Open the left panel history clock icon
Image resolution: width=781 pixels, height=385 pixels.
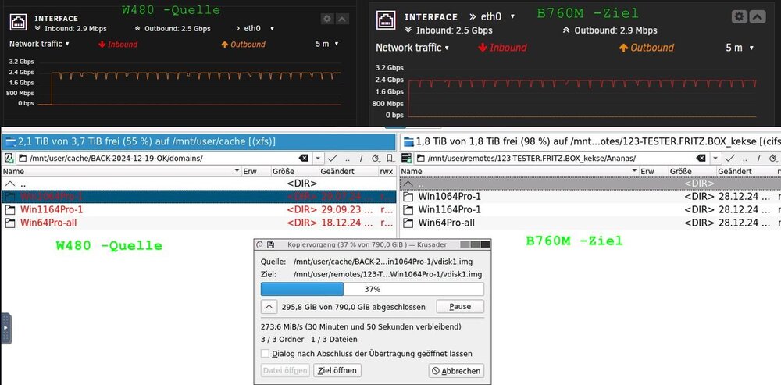(376, 159)
